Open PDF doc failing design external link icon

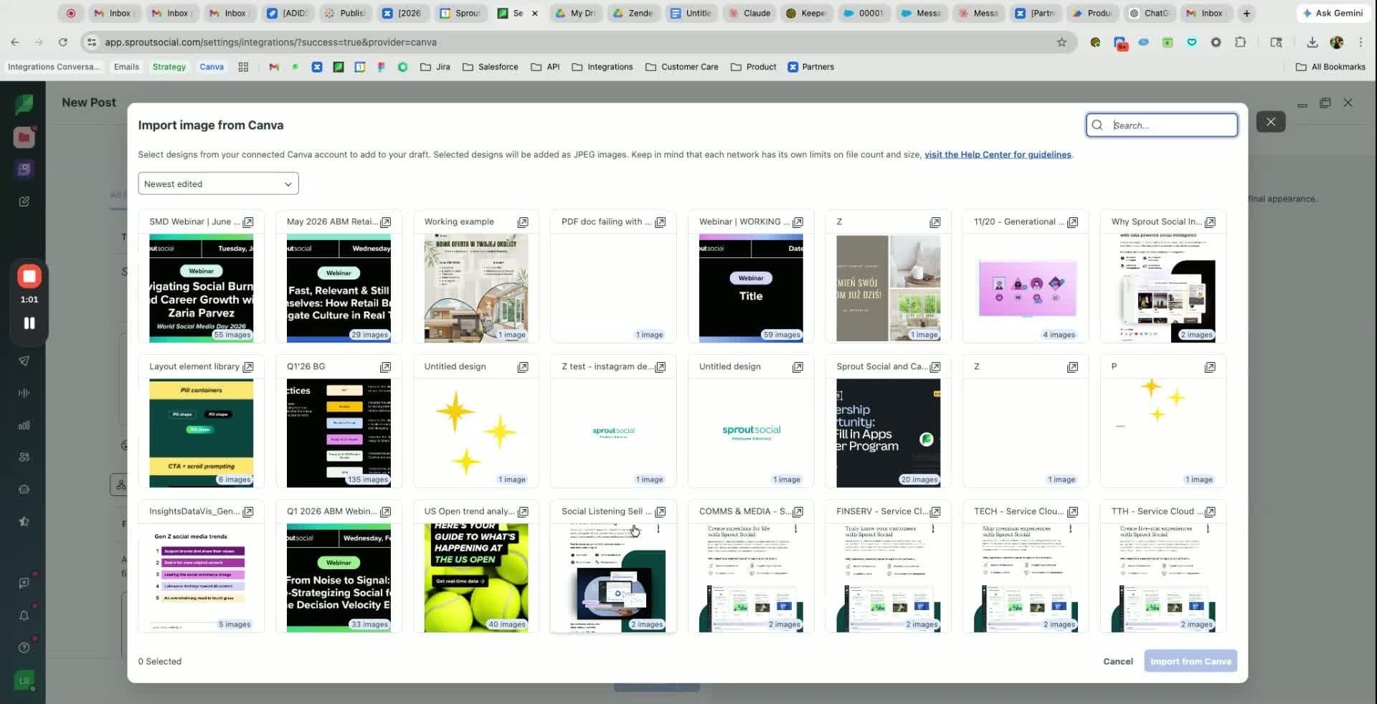[661, 222]
